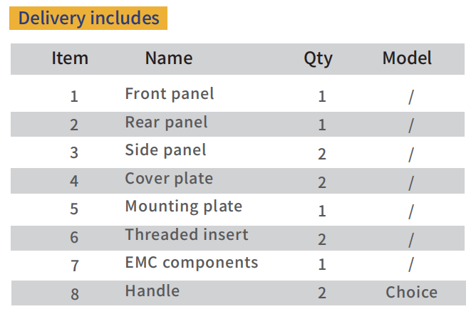476x314 pixels.
Task: Click the EMC components name cell
Action: 192,263
